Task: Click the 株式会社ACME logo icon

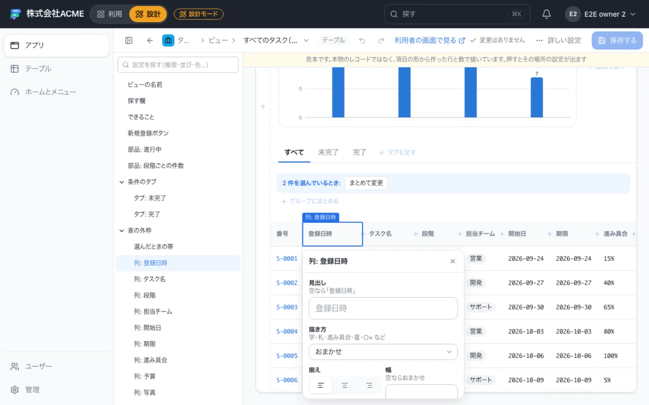Action: [x=15, y=14]
